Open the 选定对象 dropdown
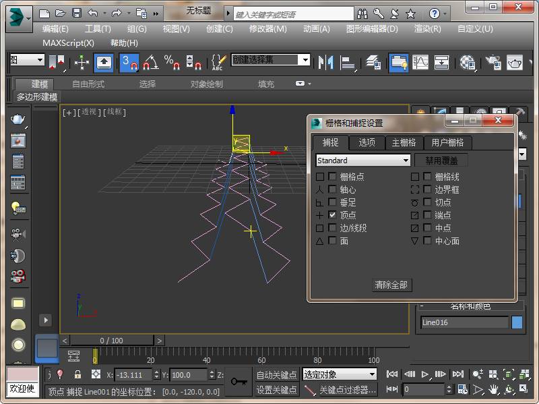Image resolution: width=539 pixels, height=404 pixels. 340,374
